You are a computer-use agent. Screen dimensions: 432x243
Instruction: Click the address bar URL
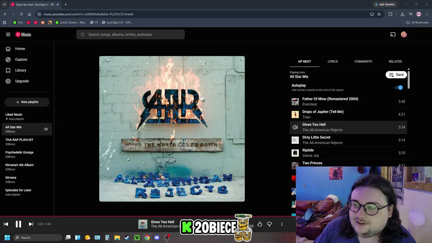(x=88, y=14)
